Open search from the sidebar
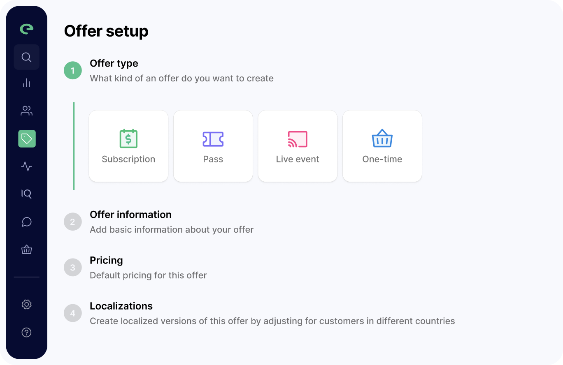 click(x=27, y=57)
